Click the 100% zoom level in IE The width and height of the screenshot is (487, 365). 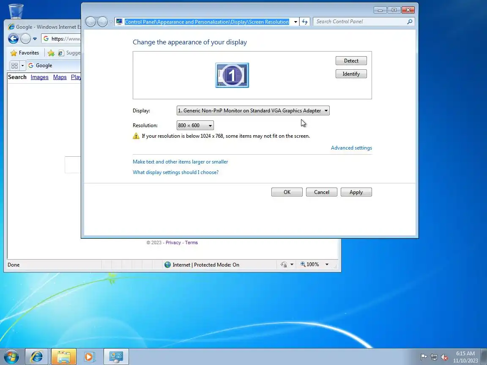point(309,264)
